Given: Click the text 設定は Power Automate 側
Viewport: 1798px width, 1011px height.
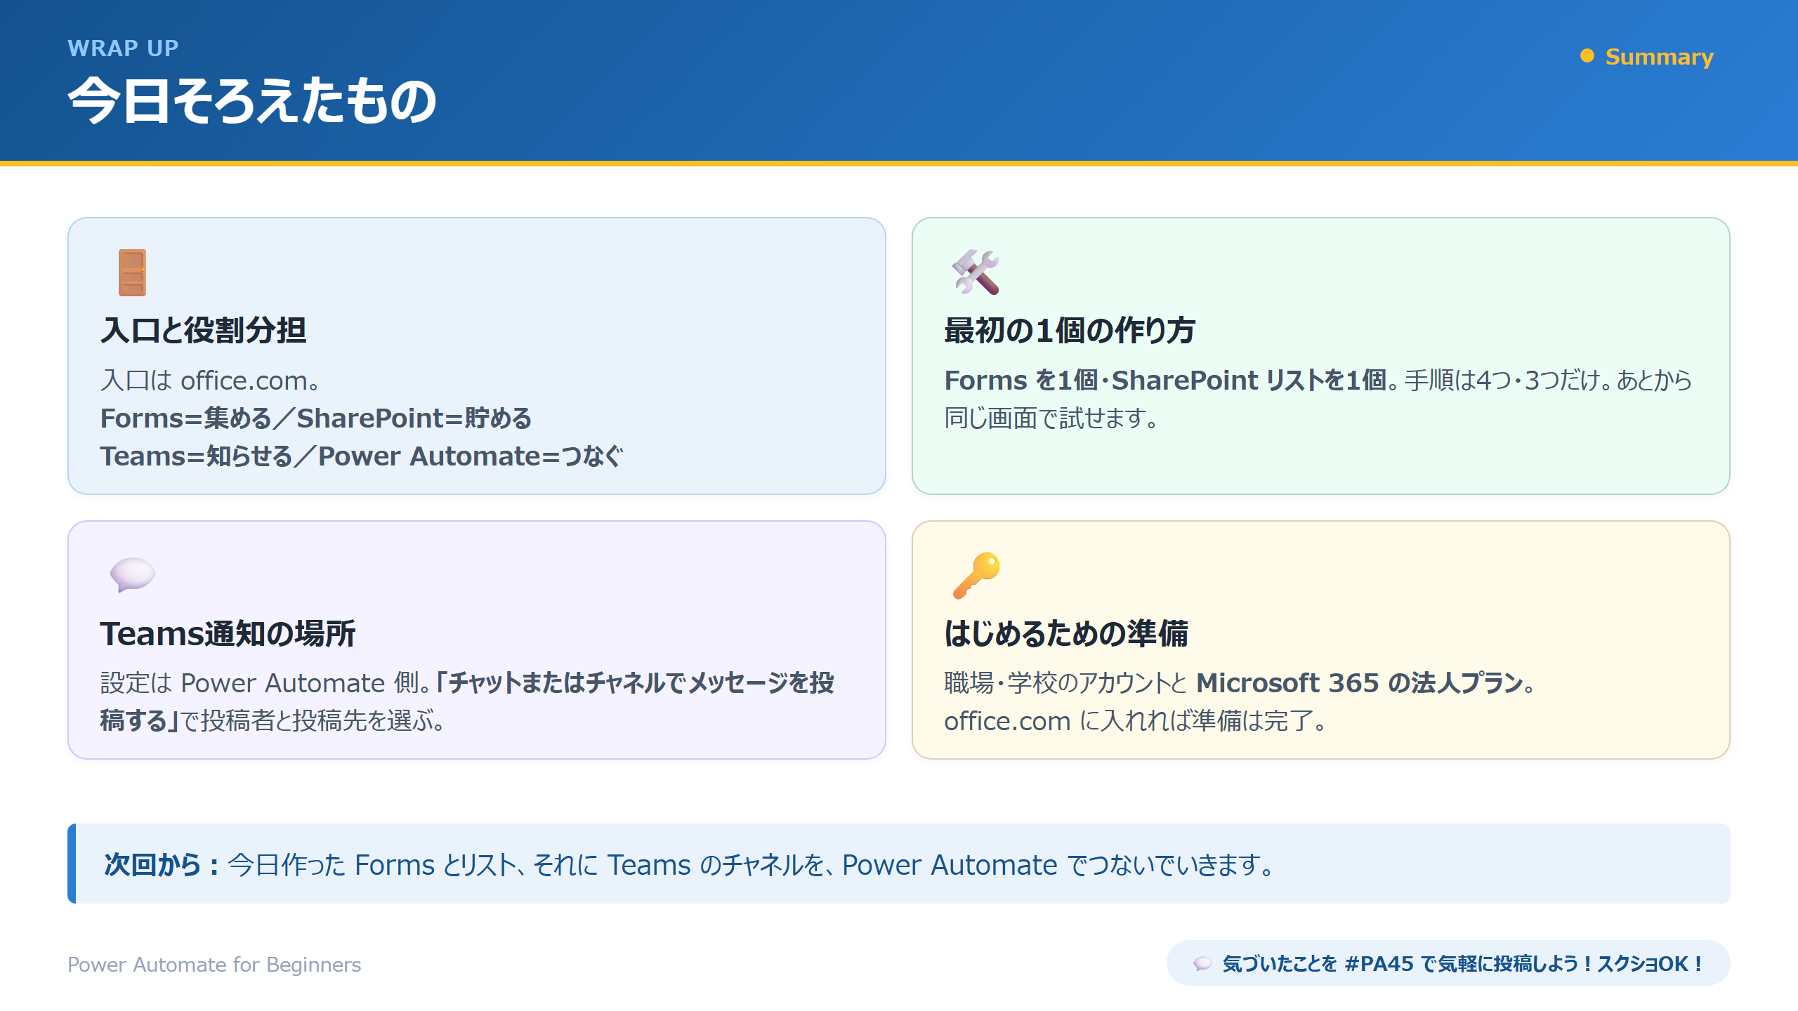Looking at the screenshot, I should pyautogui.click(x=261, y=682).
